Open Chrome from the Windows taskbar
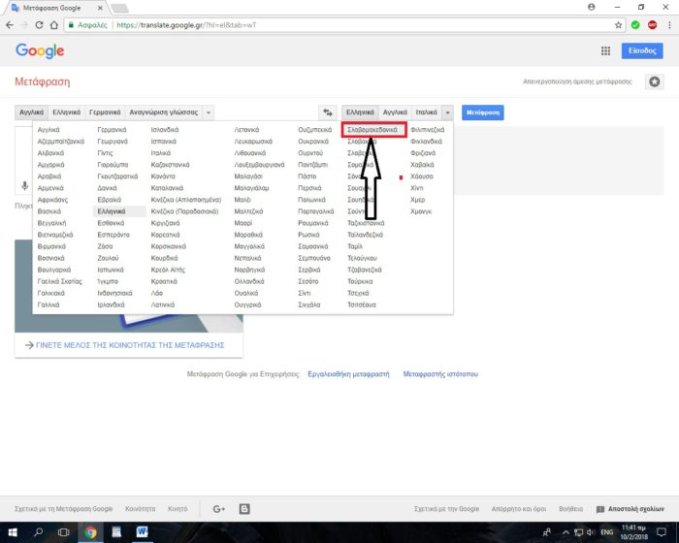The height and width of the screenshot is (543, 679). coord(89,532)
